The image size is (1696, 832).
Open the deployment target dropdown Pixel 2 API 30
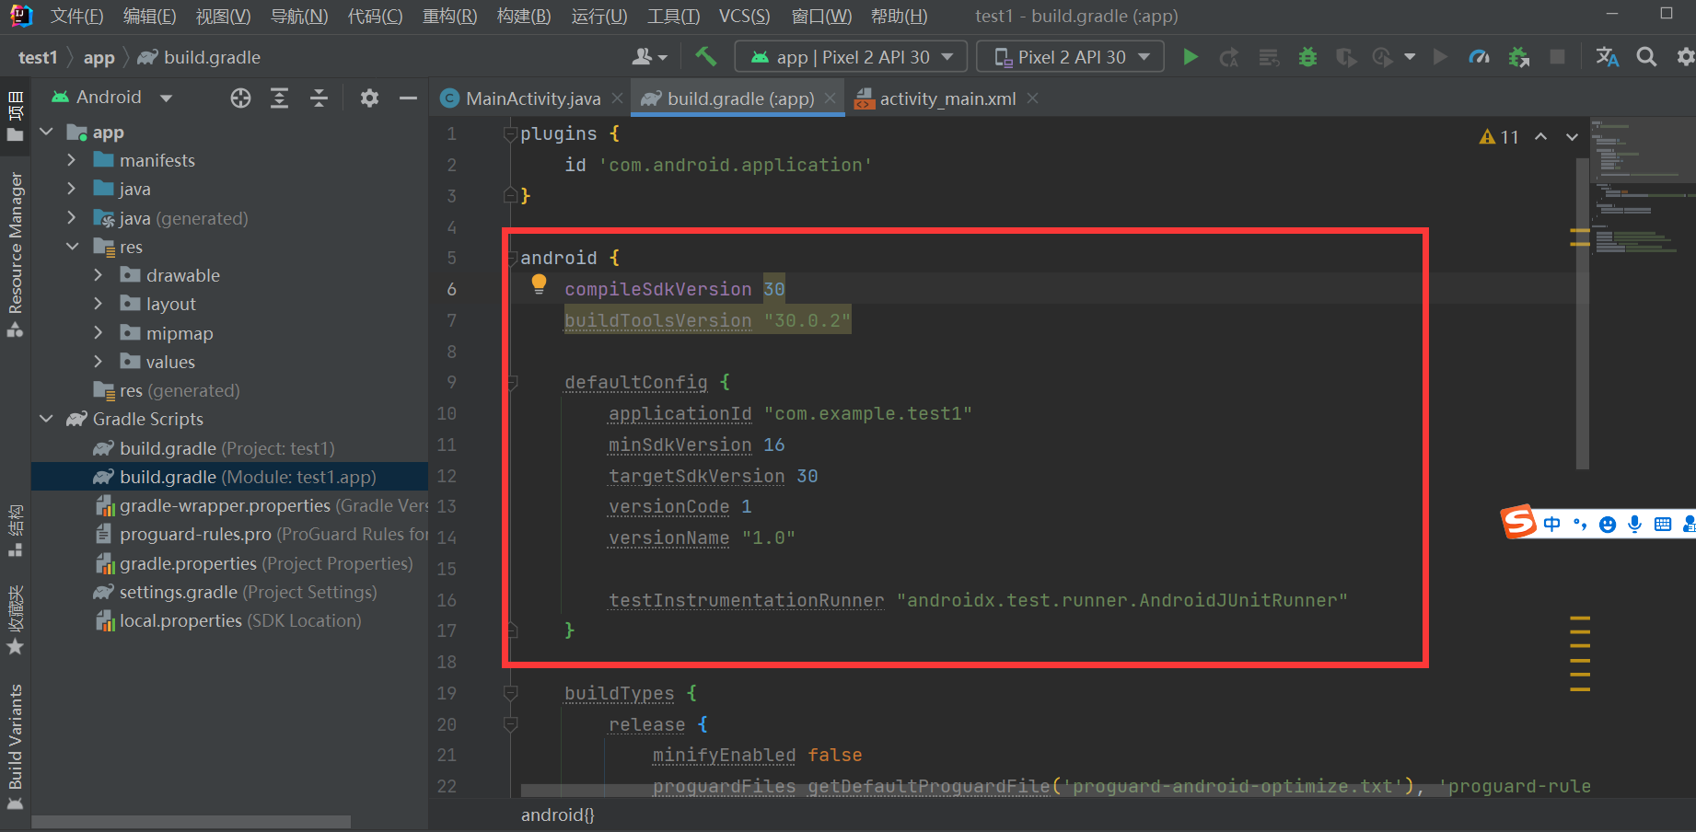[1070, 56]
